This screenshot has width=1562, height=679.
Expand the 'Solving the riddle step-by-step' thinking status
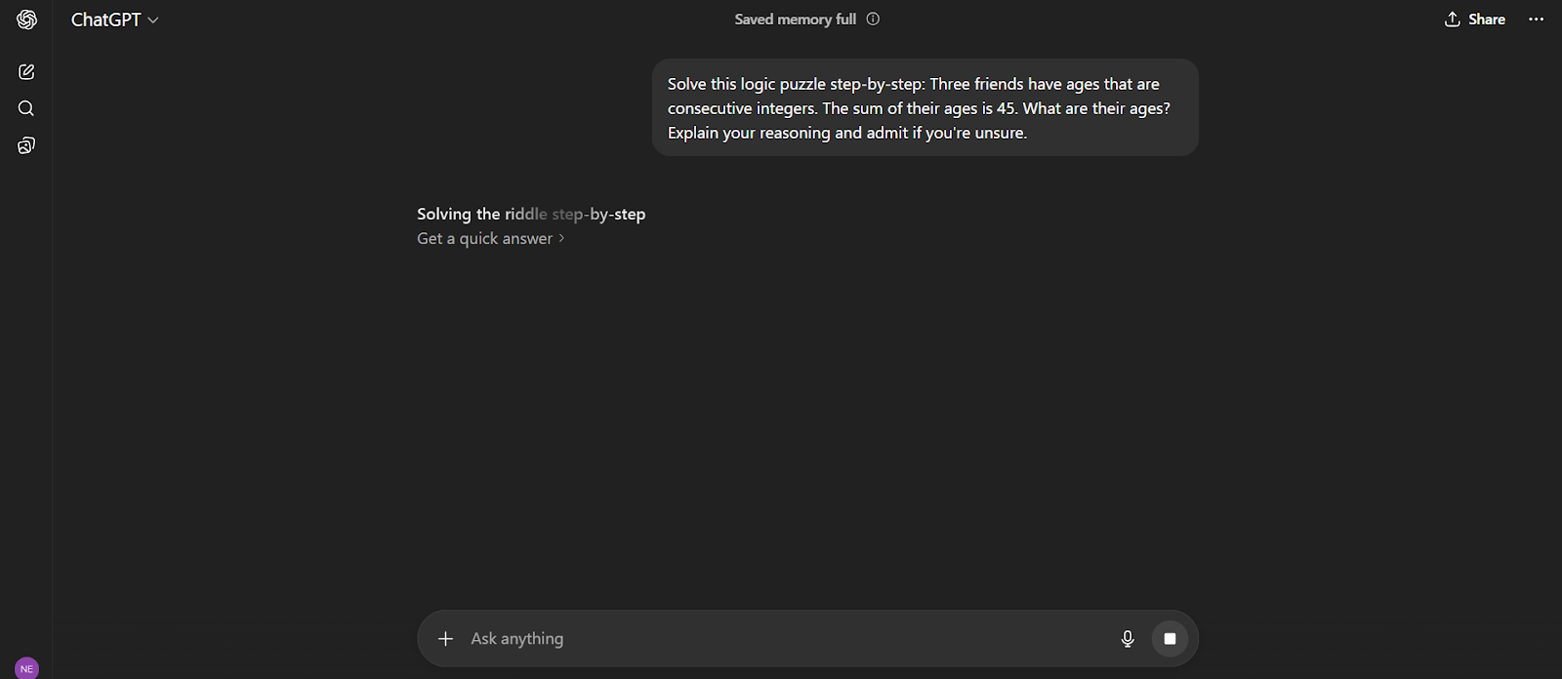pos(531,214)
